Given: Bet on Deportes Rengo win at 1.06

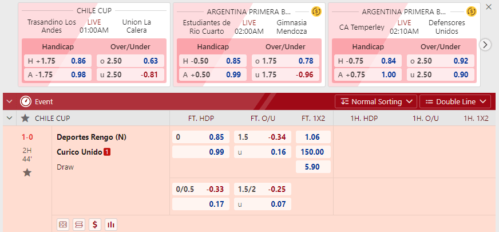Looking at the screenshot, I should (313, 137).
